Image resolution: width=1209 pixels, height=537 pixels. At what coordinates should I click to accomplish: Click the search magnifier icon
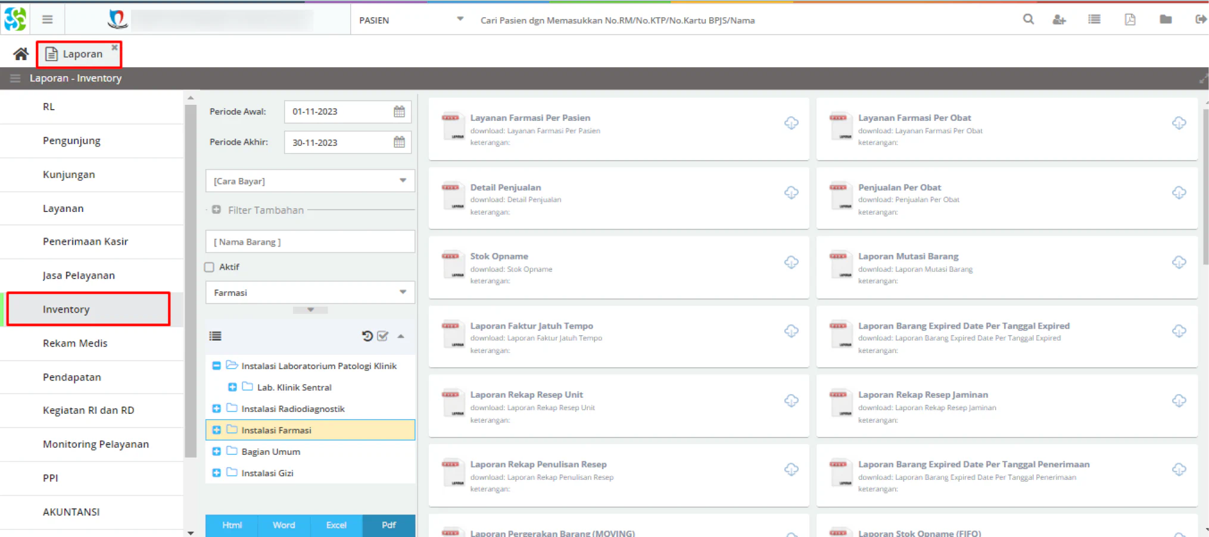coord(1029,20)
